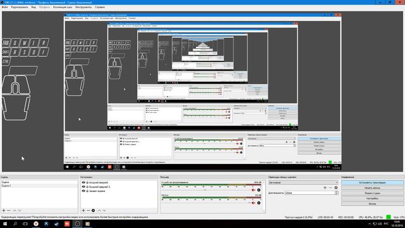
Task: Move source down arrow in the Sources panel
Action: (104, 210)
